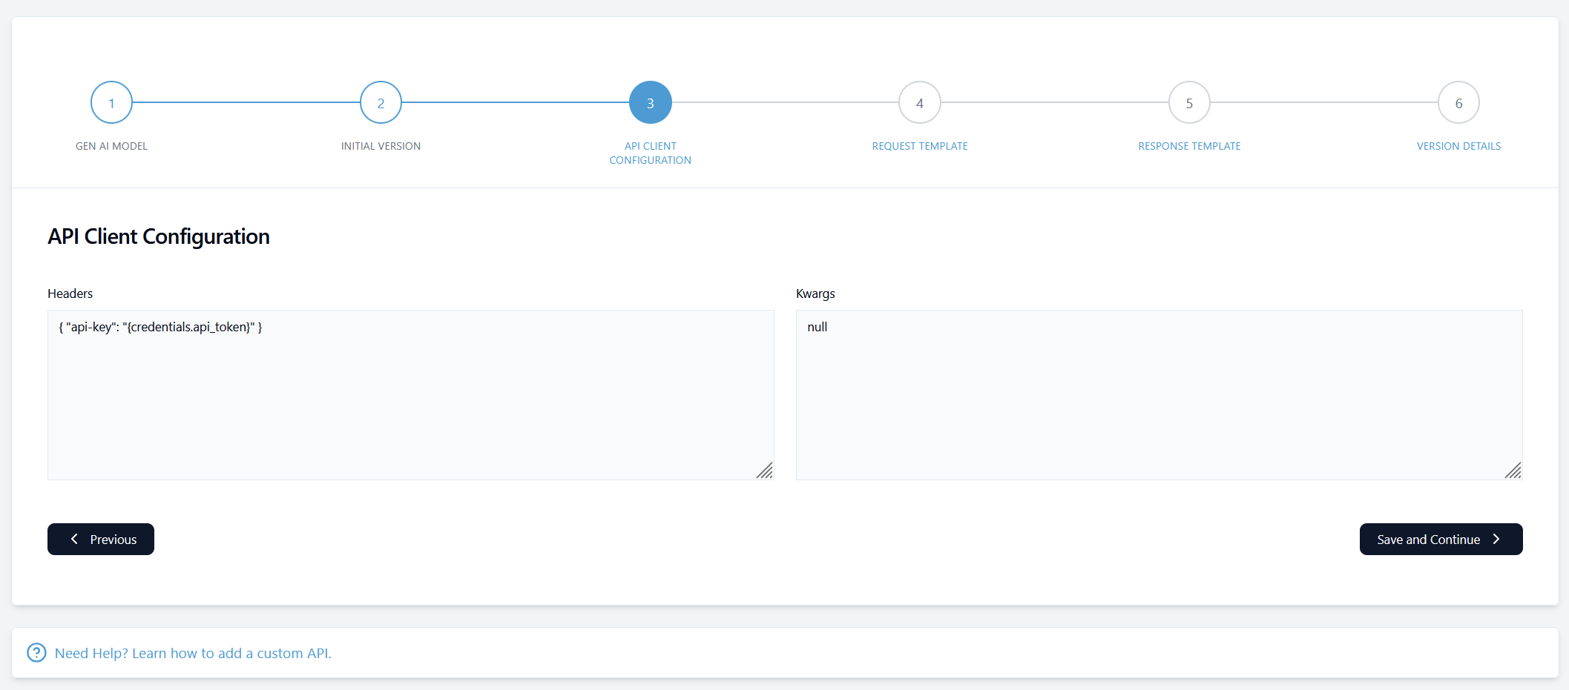Select the RESPONSE TEMPLATE step label
The image size is (1569, 690).
[1188, 145]
